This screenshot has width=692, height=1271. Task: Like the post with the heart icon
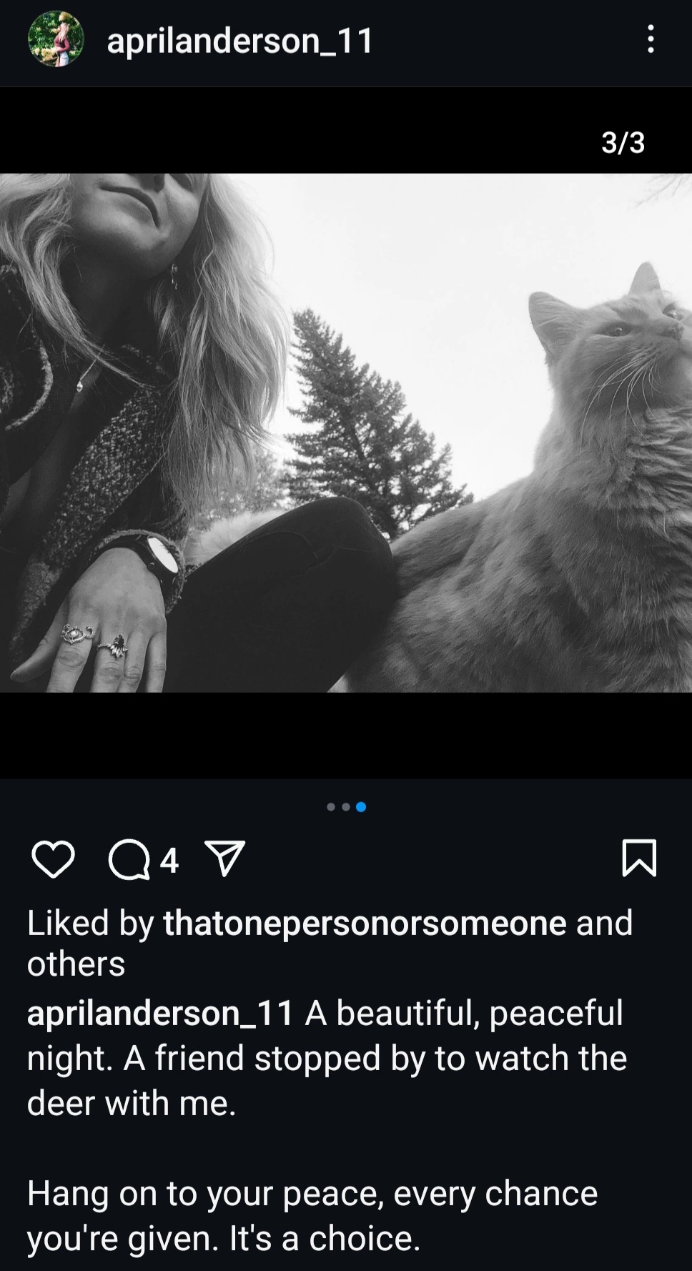54,859
